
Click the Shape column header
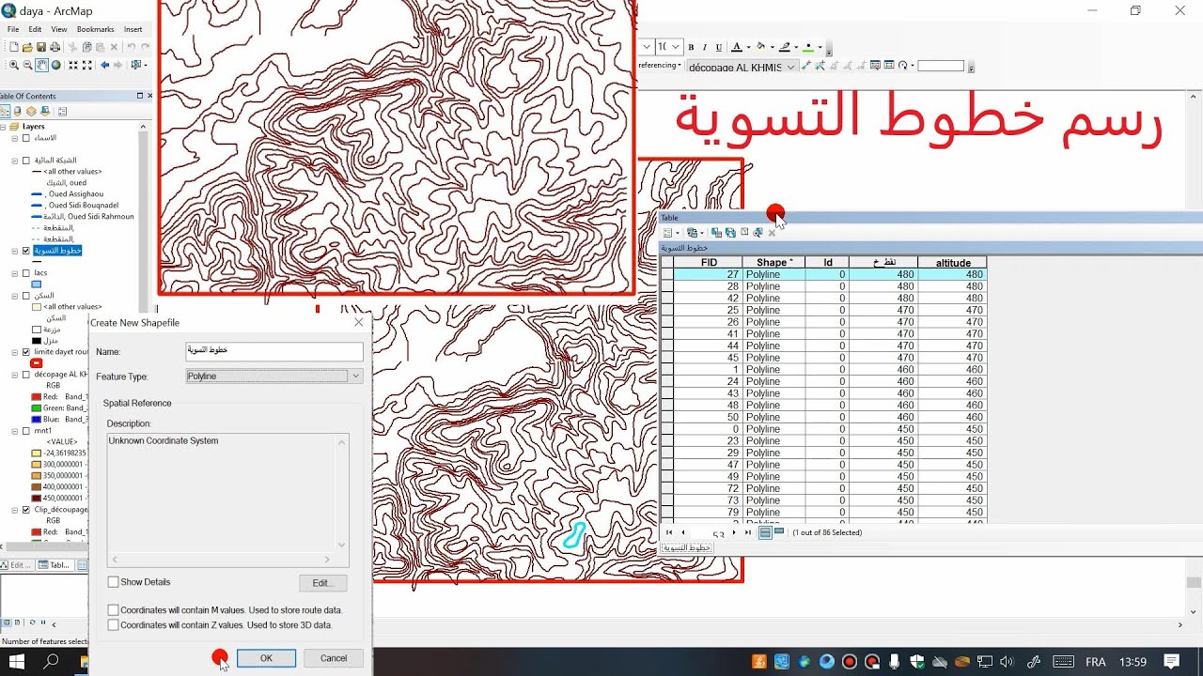(x=773, y=263)
